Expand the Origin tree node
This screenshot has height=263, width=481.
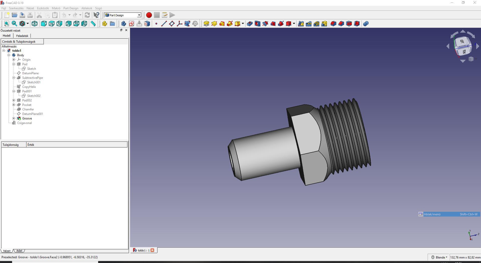(x=14, y=60)
